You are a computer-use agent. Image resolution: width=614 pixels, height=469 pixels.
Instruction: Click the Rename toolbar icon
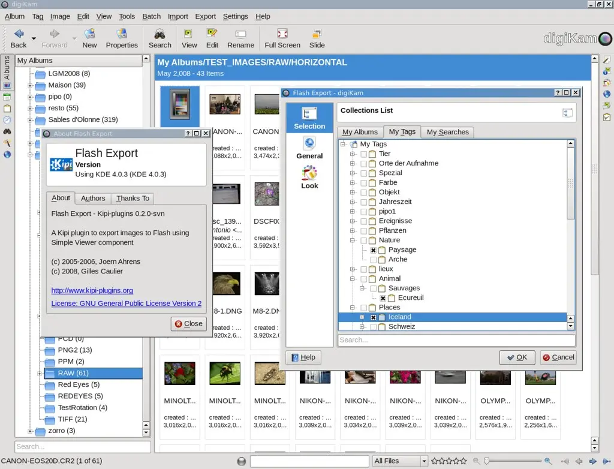point(240,34)
